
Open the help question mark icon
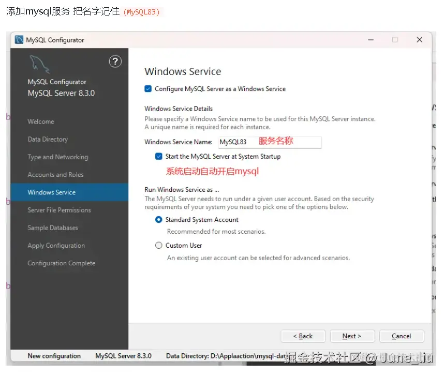pos(115,61)
